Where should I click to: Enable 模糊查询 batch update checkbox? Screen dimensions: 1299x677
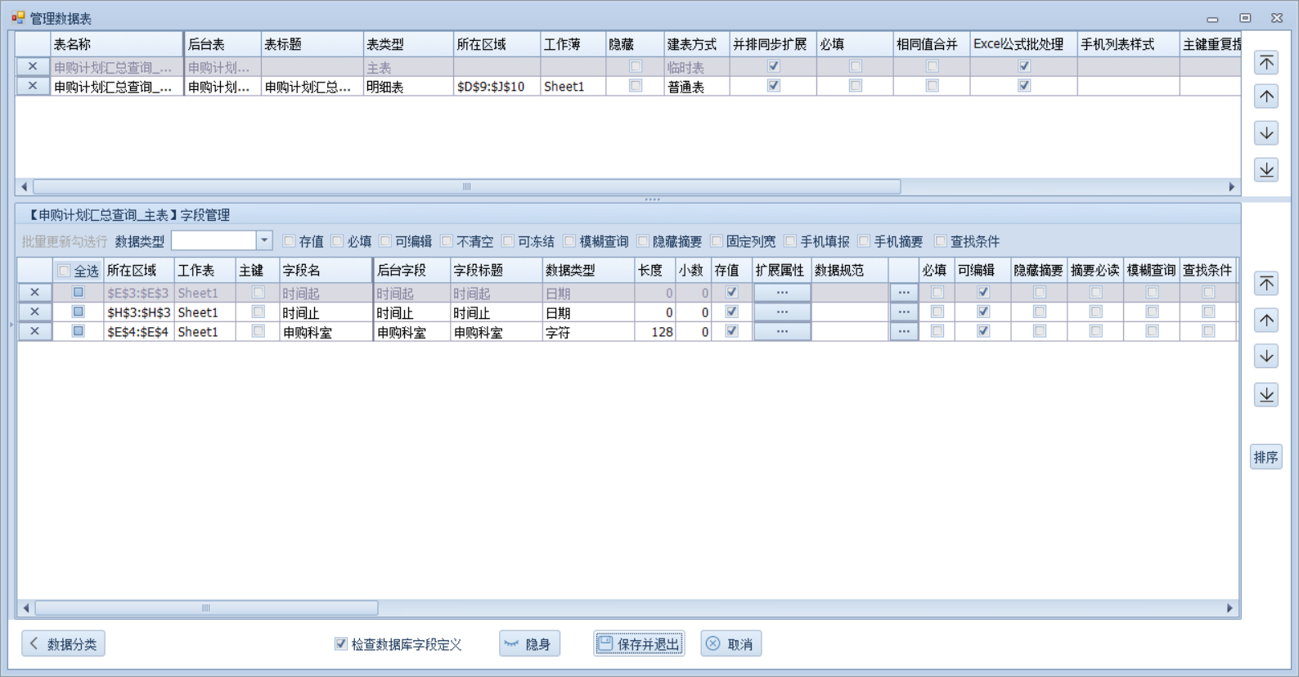[x=570, y=241]
